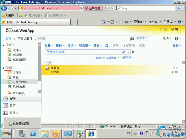
Task: Open the 黎明 user menu at top right
Action: [176, 30]
